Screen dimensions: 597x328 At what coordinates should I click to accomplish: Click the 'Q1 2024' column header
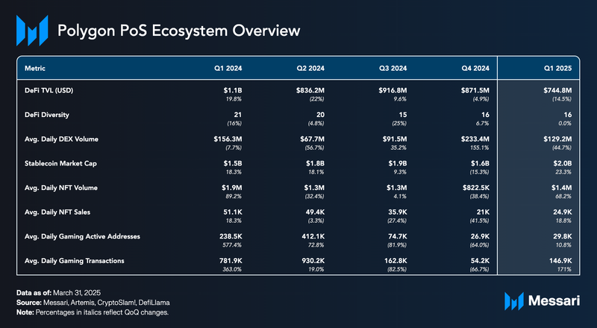(228, 69)
